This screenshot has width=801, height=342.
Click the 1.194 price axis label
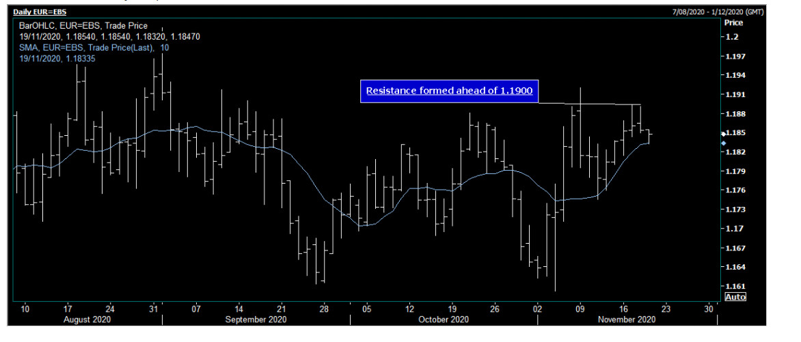[x=735, y=75]
